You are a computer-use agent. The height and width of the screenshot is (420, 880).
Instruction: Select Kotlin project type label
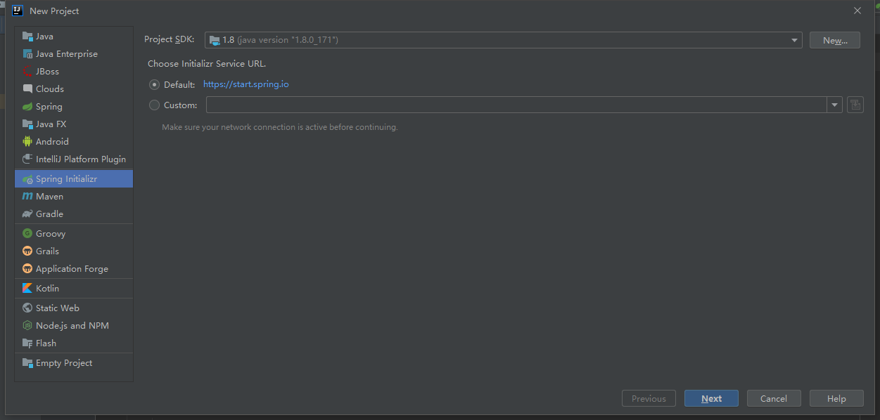pos(48,289)
